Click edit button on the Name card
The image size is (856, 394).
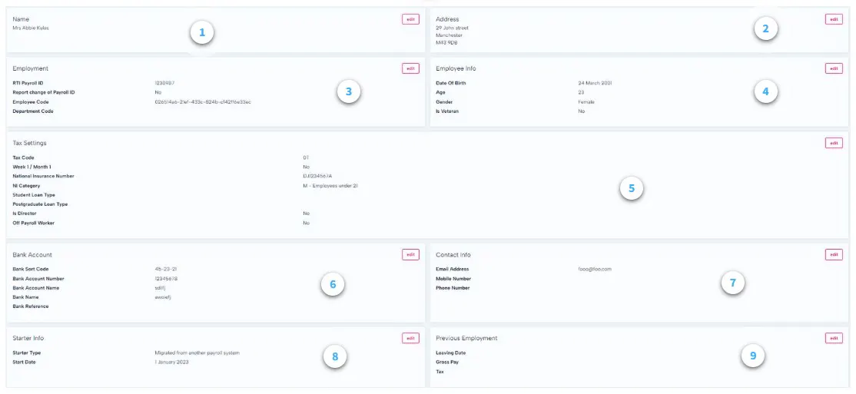[410, 19]
